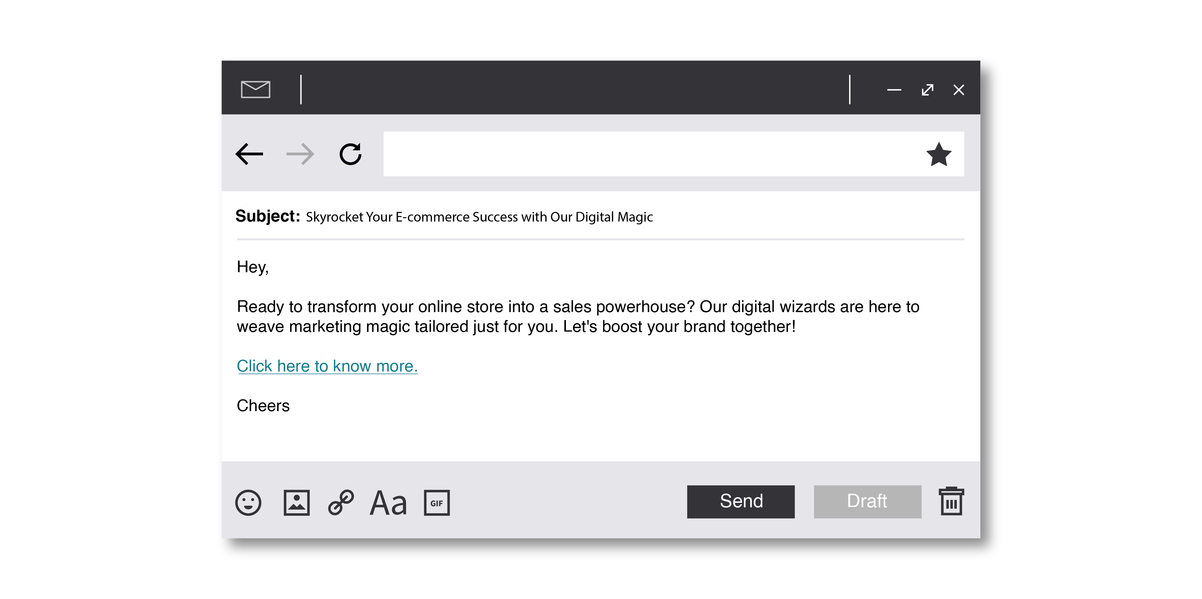This screenshot has width=1202, height=599.
Task: Reload with the refresh icon
Action: (x=350, y=154)
